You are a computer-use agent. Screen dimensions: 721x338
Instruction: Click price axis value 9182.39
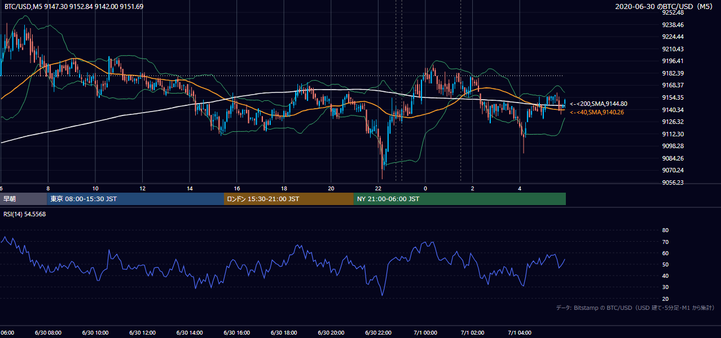tap(672, 73)
